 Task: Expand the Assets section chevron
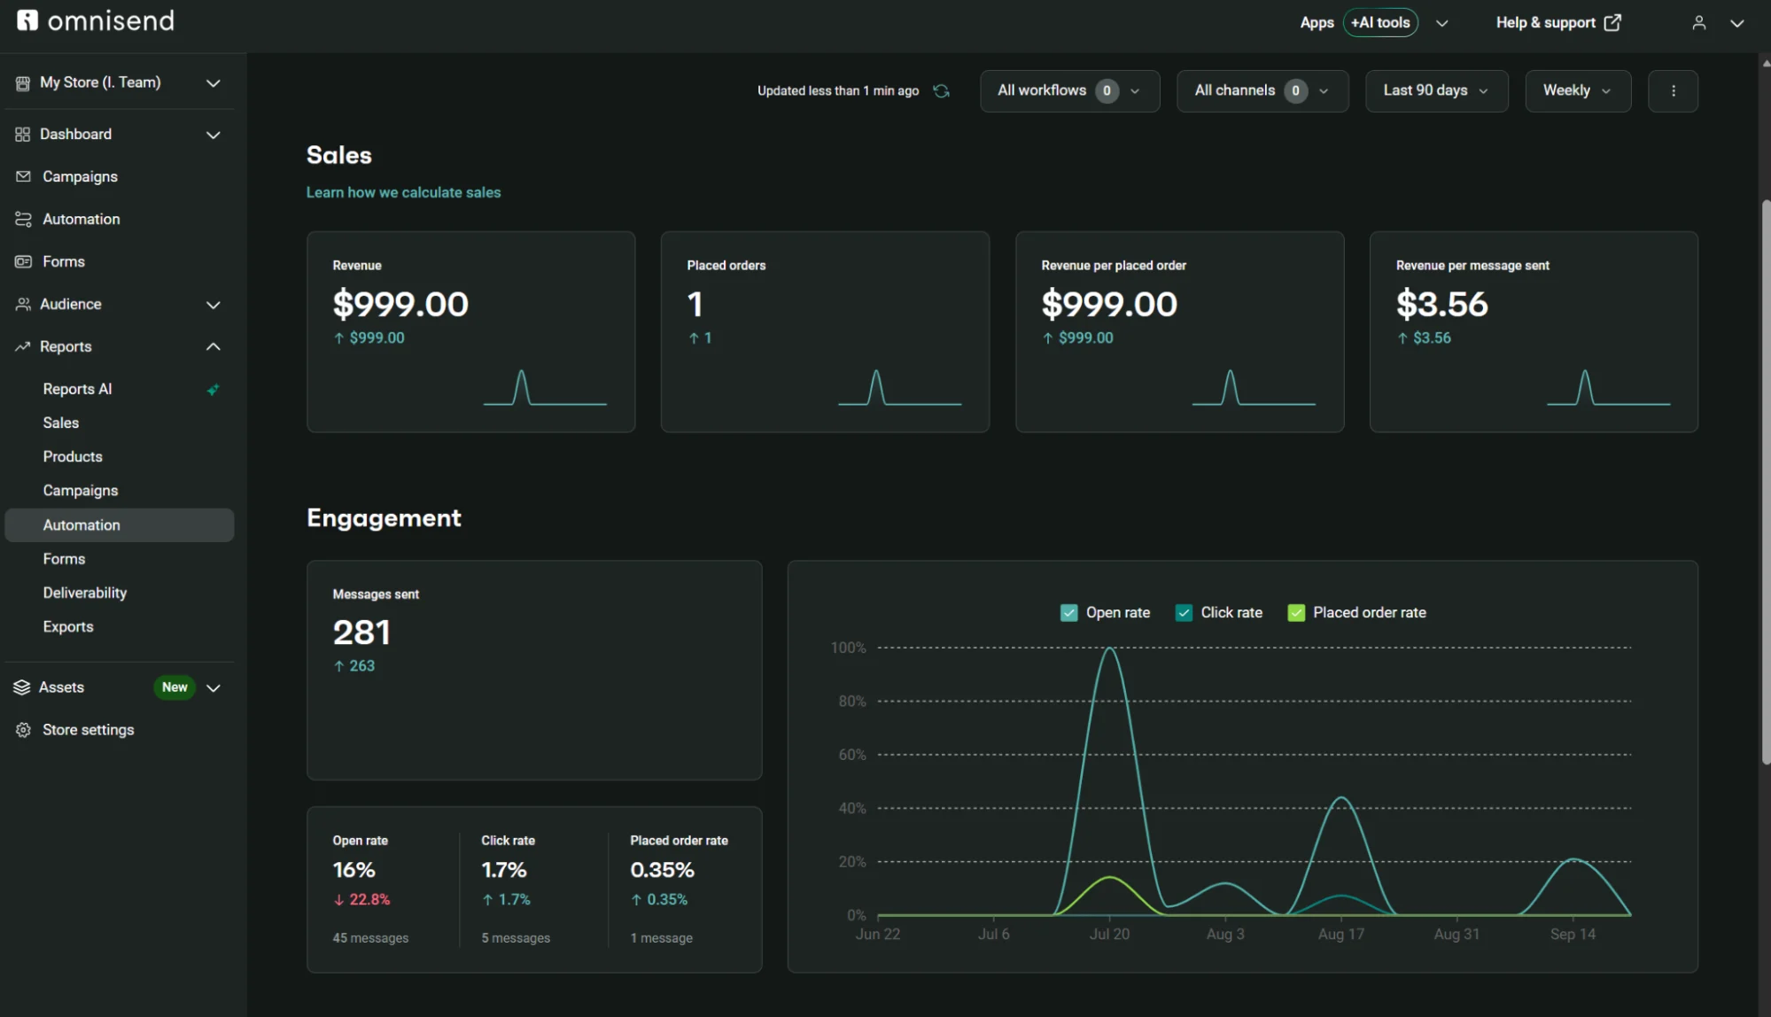[213, 688]
